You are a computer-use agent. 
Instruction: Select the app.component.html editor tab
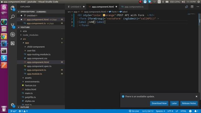tap(103, 7)
